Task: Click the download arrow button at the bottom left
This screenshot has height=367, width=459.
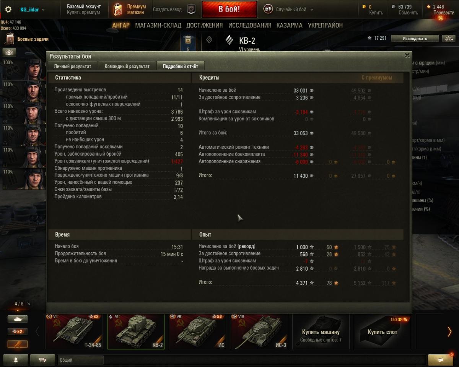Action: point(16,360)
